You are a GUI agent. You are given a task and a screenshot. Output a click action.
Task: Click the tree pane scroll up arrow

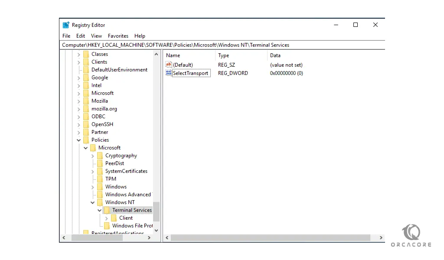pyautogui.click(x=156, y=54)
